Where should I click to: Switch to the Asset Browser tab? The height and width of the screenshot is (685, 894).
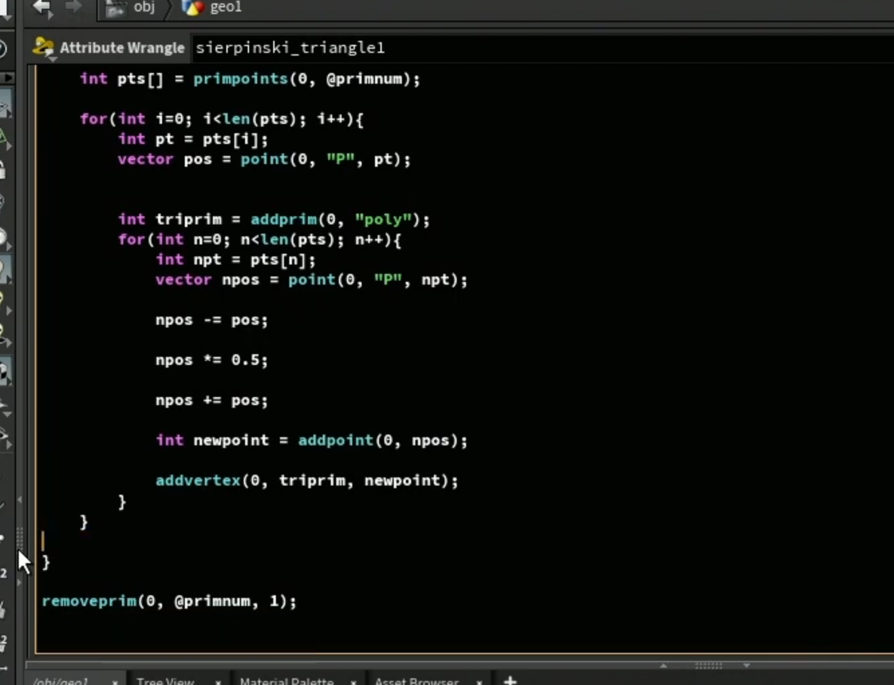click(x=417, y=681)
